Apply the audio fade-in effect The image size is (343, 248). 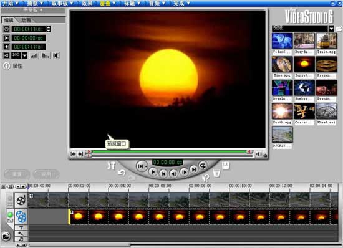pyautogui.click(x=34, y=55)
